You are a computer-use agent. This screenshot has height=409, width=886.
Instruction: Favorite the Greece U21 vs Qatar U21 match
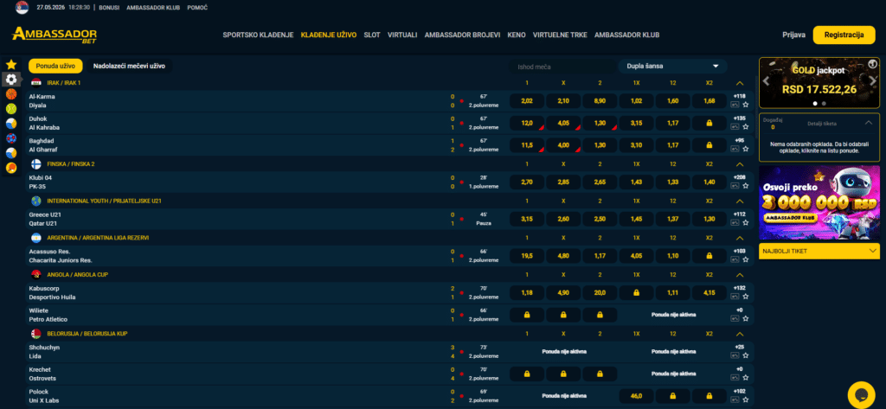745,222
